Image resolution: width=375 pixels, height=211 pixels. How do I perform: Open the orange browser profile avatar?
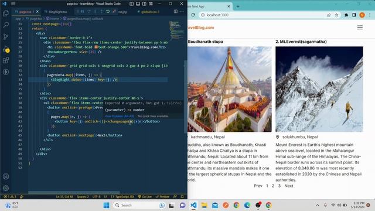point(362,15)
